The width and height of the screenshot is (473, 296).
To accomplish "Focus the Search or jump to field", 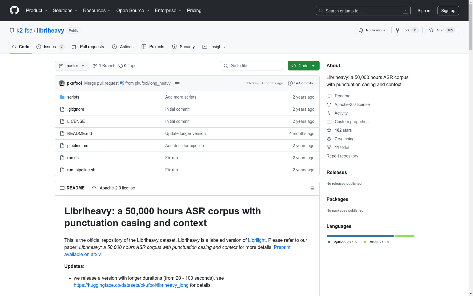I will coord(363,11).
